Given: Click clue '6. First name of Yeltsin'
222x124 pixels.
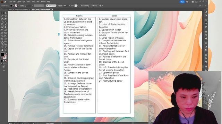Looking at the screenshot, I should coord(75,27).
